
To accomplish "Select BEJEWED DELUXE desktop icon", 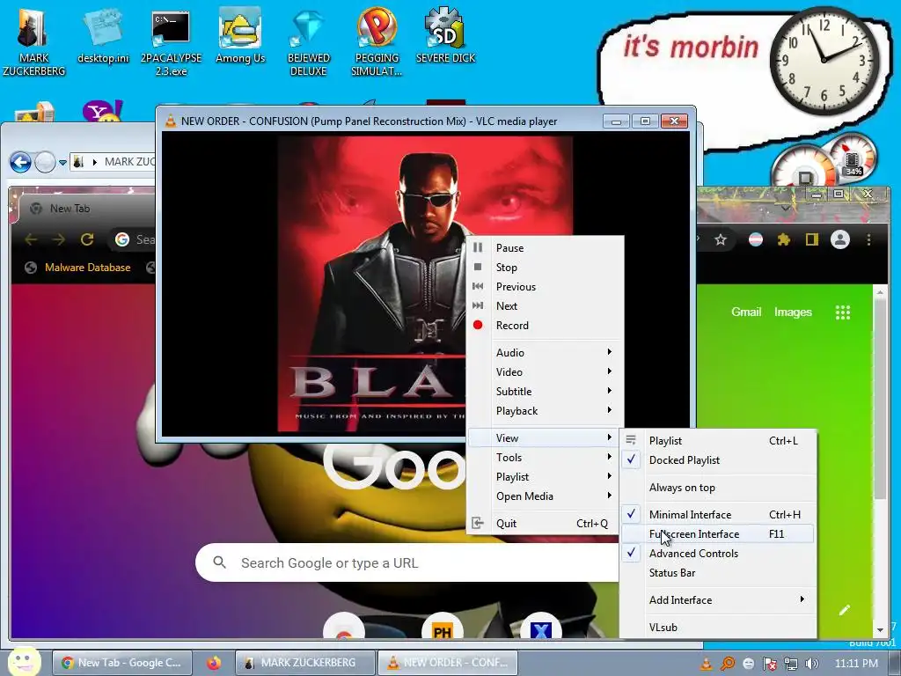I will (x=309, y=43).
